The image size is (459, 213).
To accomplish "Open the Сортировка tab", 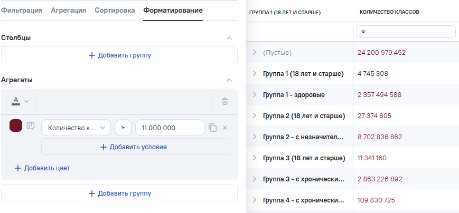I will coord(115,10).
